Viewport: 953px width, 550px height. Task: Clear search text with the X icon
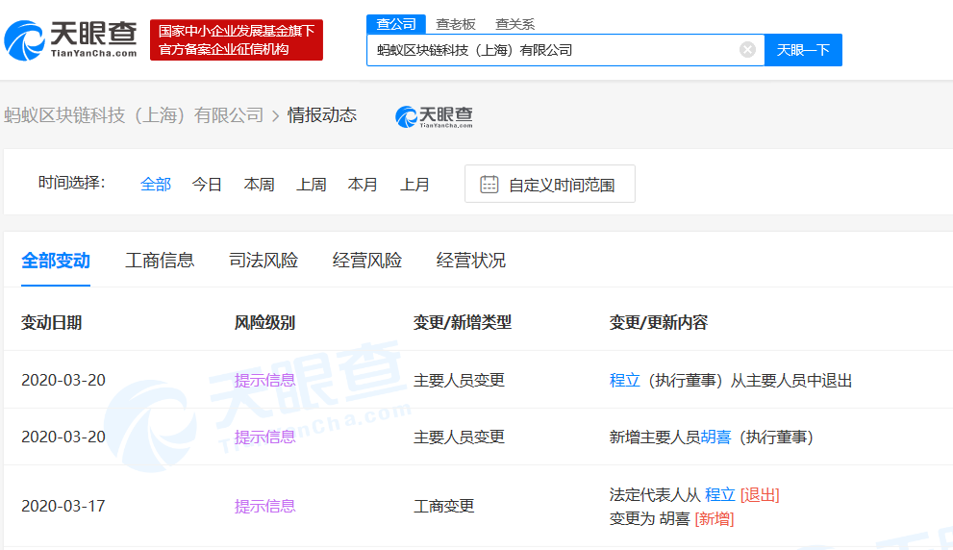(747, 50)
